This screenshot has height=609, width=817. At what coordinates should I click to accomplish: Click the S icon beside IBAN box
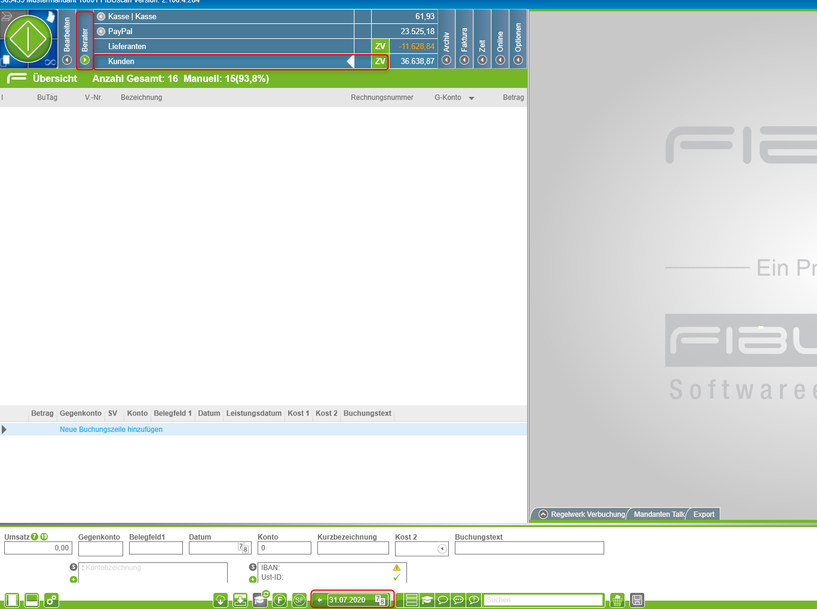click(x=253, y=567)
